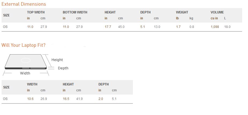248x115 pixels.
Task: Click the 10.6 inch laptop width value
Action: (x=30, y=99)
